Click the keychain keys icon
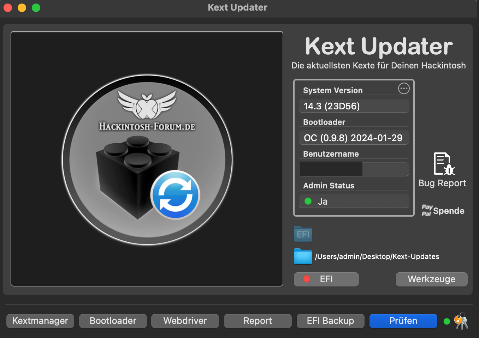 click(x=461, y=321)
